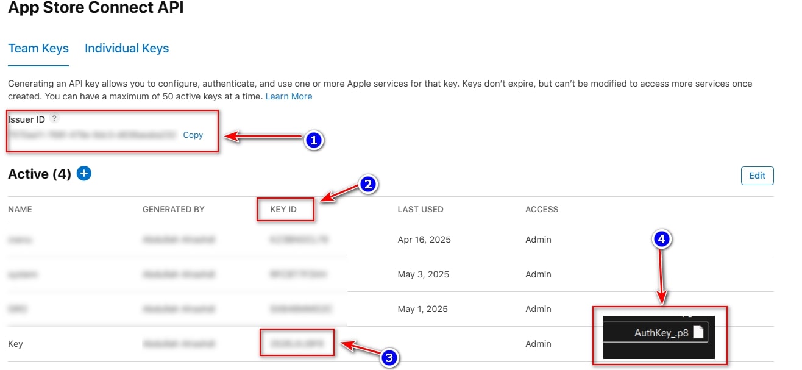Click the blue plus icon beside Active

(x=84, y=174)
